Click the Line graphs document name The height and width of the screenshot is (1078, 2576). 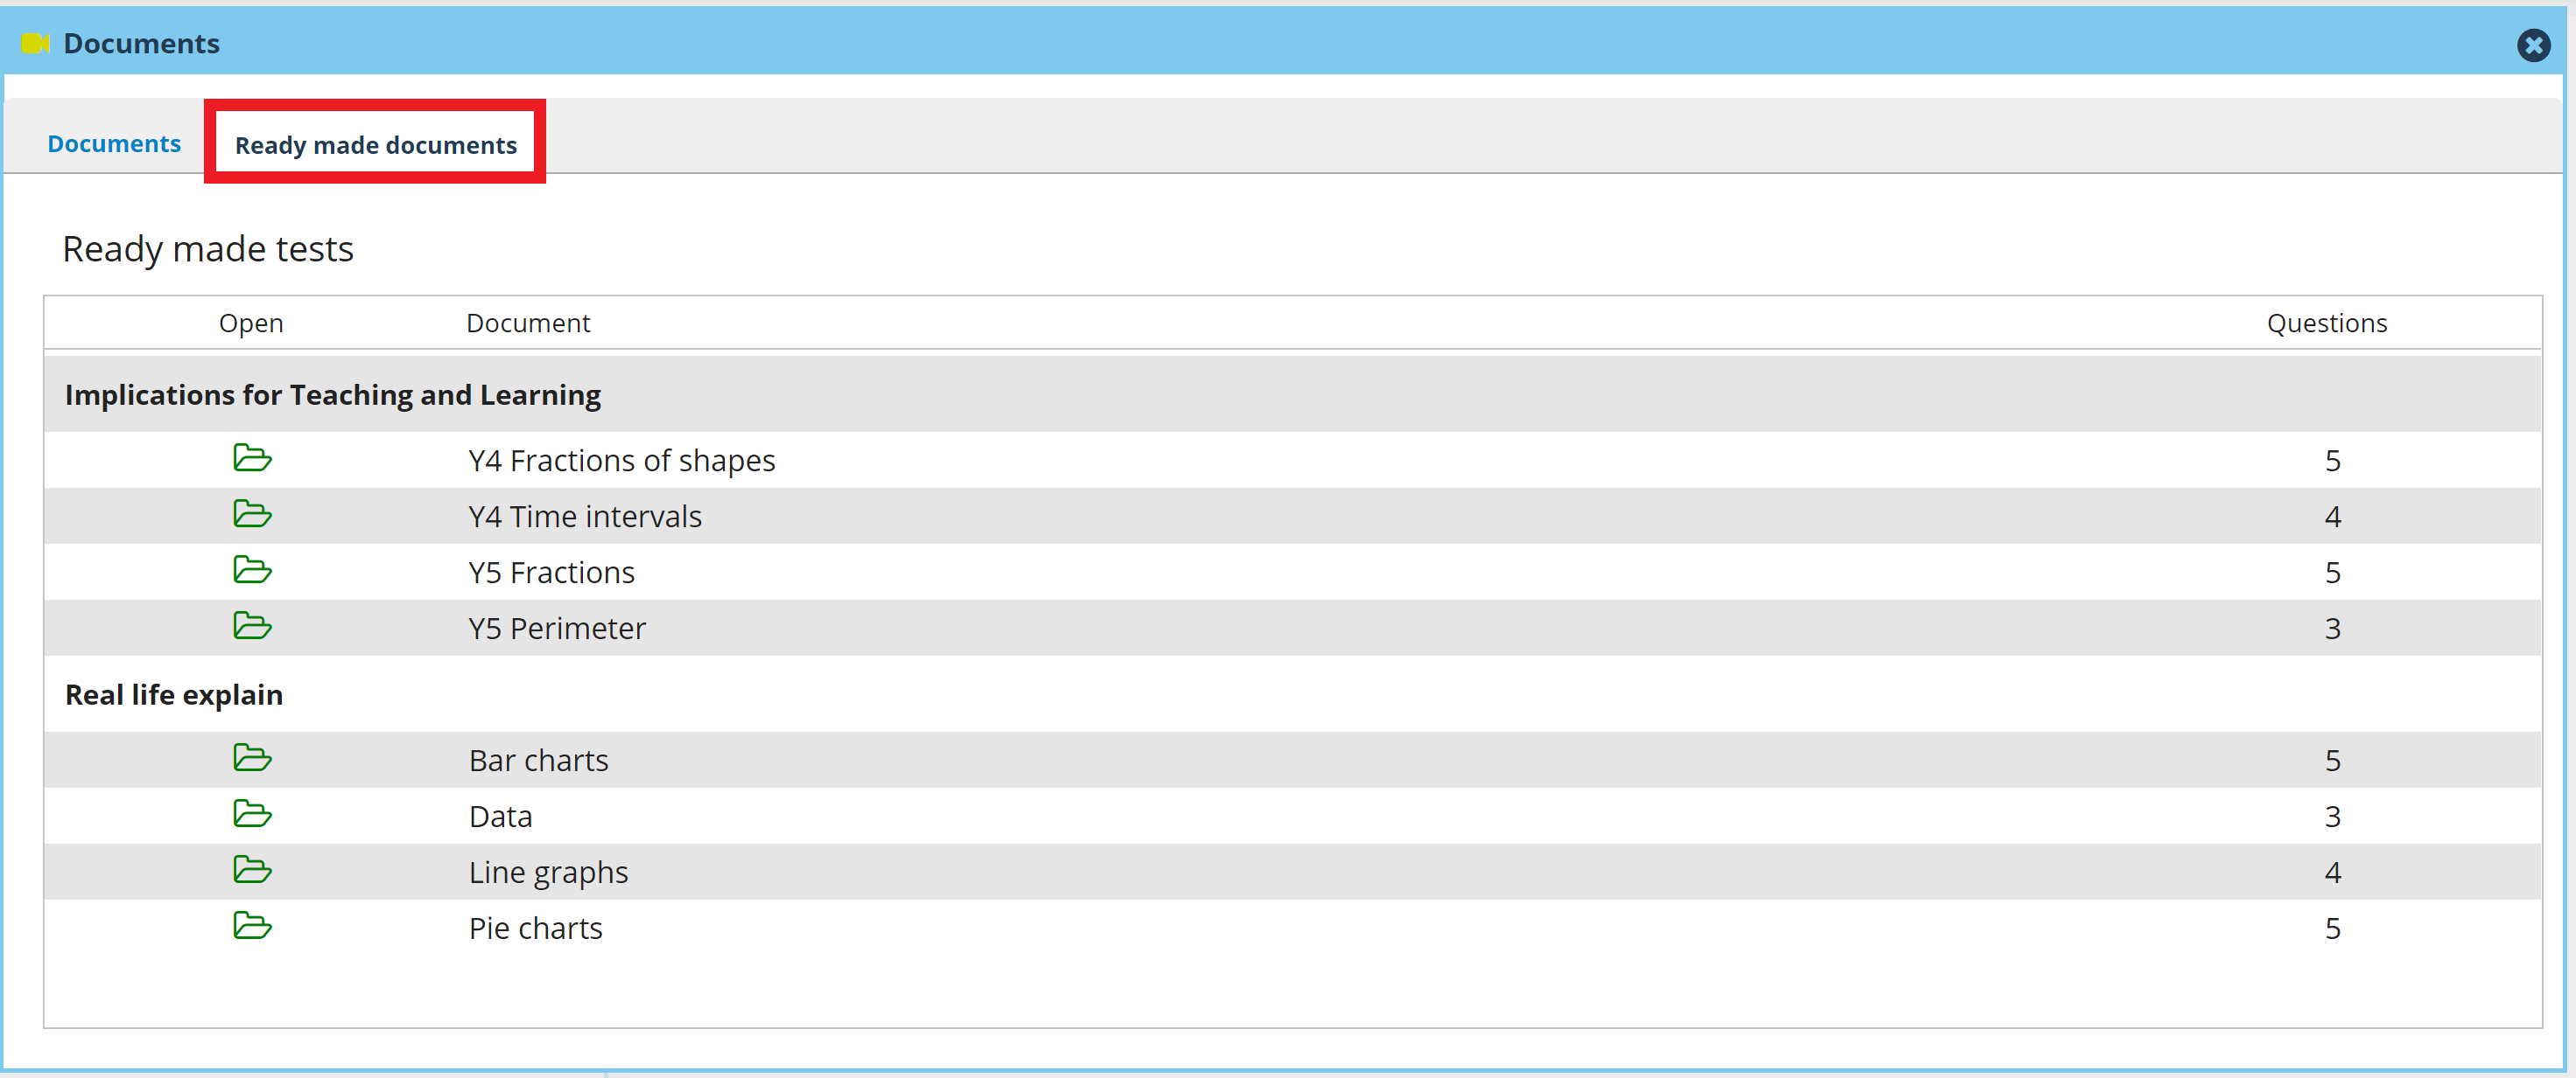548,873
